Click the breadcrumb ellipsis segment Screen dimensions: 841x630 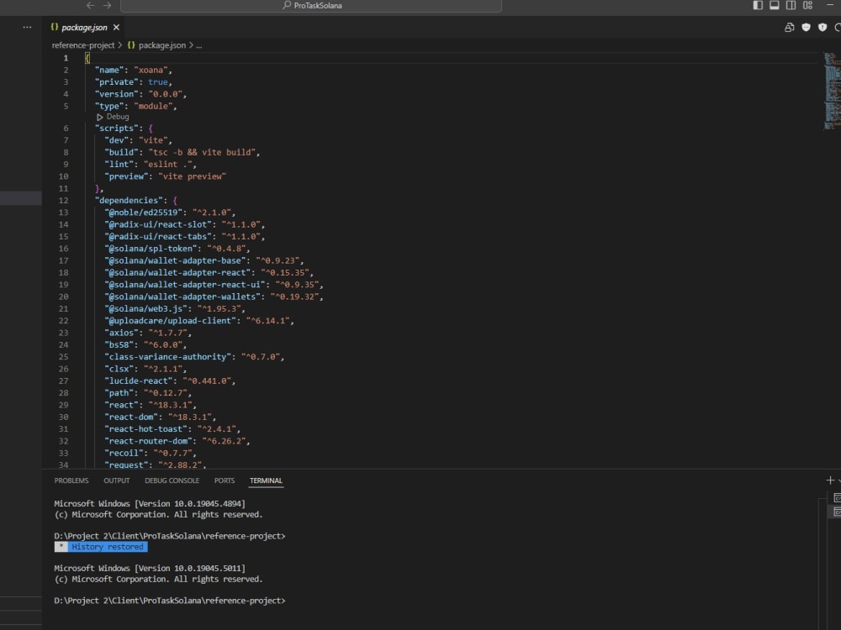[199, 45]
